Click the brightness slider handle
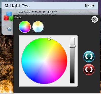This screenshot has height=94, width=101. (x=72, y=46)
